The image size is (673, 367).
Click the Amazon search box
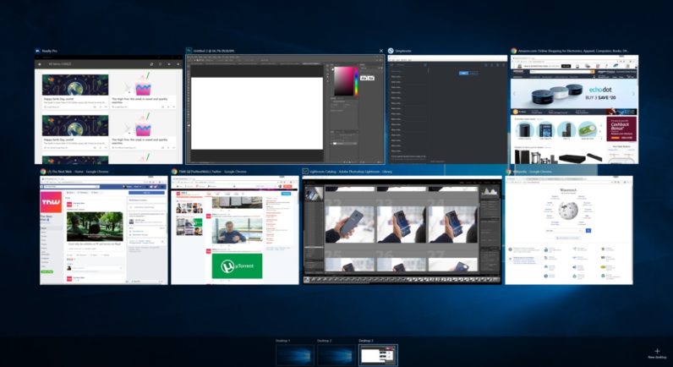[560, 72]
